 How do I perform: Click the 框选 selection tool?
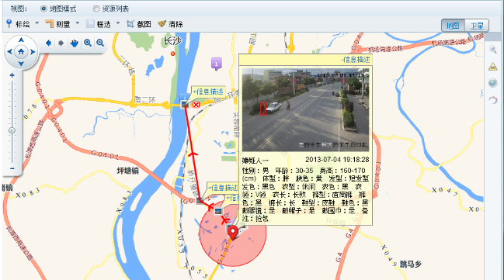99,24
